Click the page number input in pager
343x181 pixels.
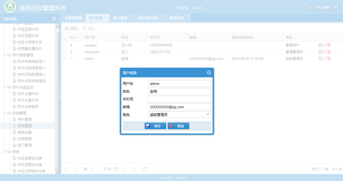(x=95, y=169)
